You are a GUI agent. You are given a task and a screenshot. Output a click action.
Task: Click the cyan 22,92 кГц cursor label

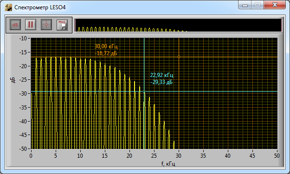pyautogui.click(x=161, y=75)
